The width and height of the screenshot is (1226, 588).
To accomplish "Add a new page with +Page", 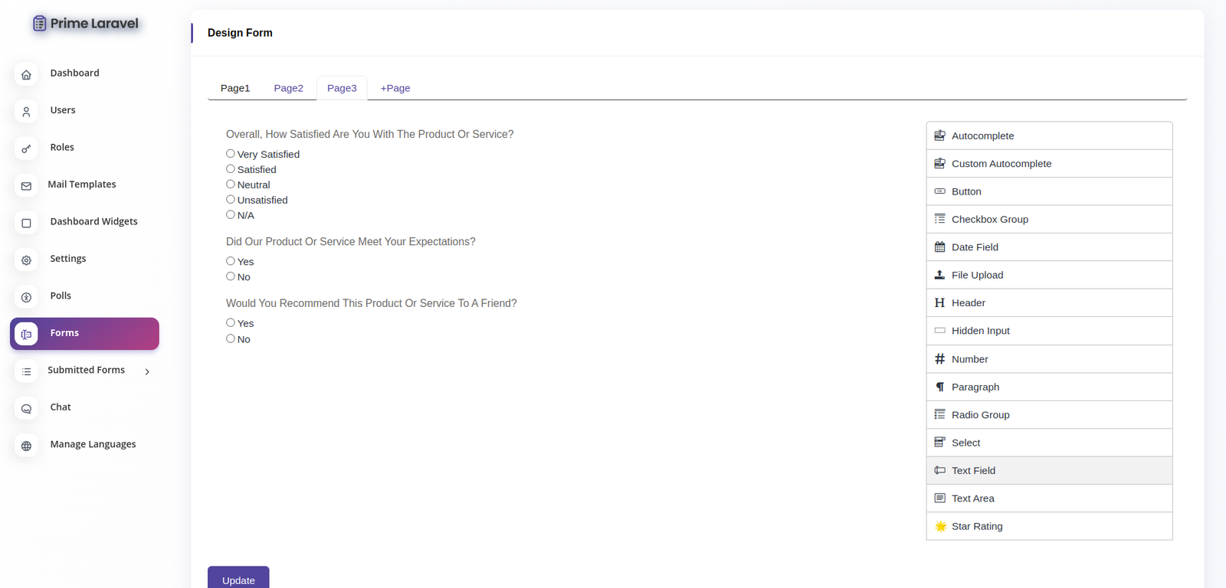I will click(395, 88).
